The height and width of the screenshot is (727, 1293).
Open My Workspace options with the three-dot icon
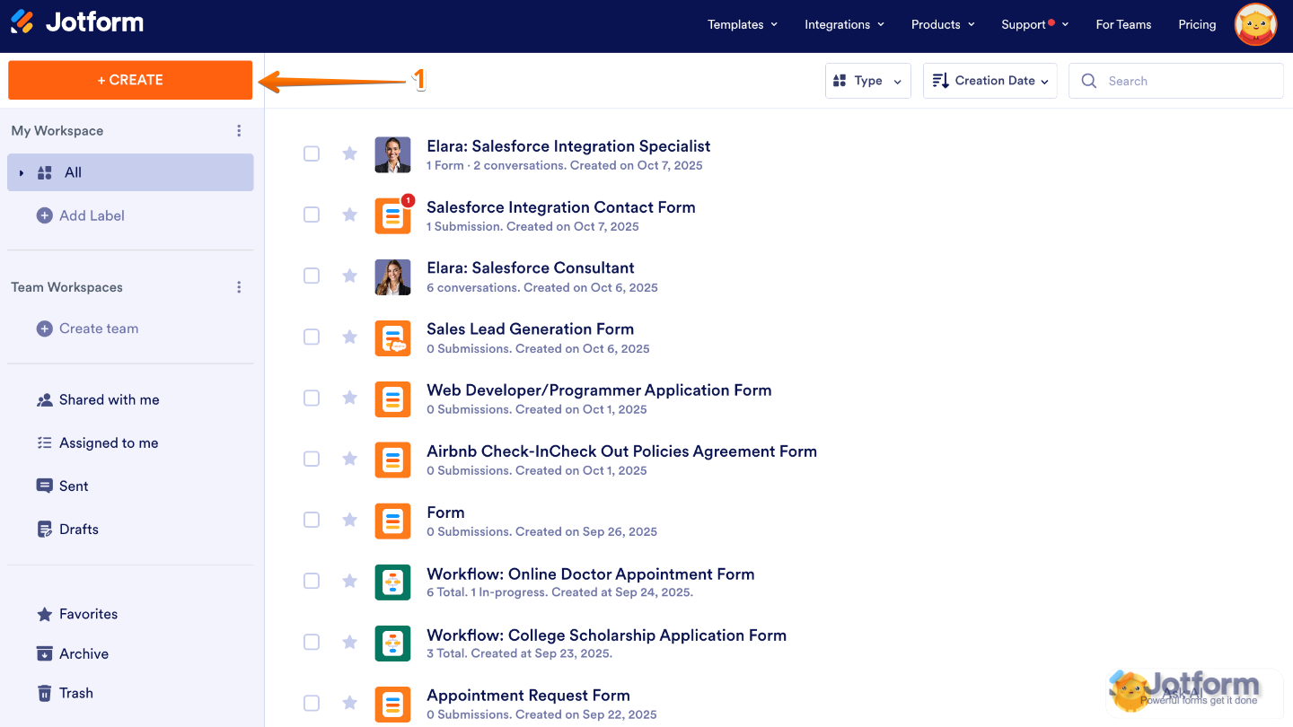pyautogui.click(x=239, y=130)
